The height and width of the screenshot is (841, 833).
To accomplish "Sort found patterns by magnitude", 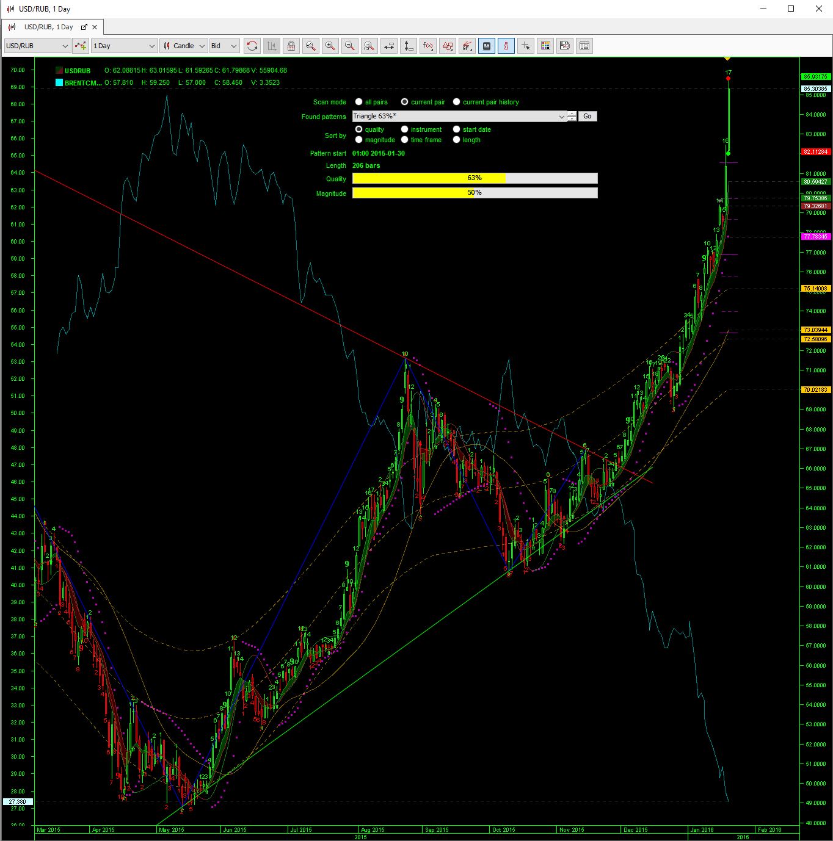I will (x=359, y=140).
